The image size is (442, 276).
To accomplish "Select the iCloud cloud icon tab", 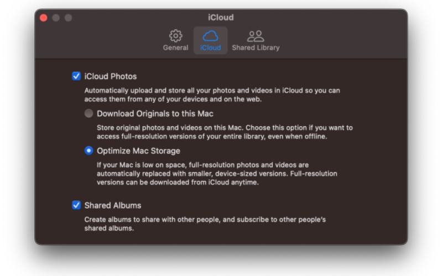I will pos(210,36).
